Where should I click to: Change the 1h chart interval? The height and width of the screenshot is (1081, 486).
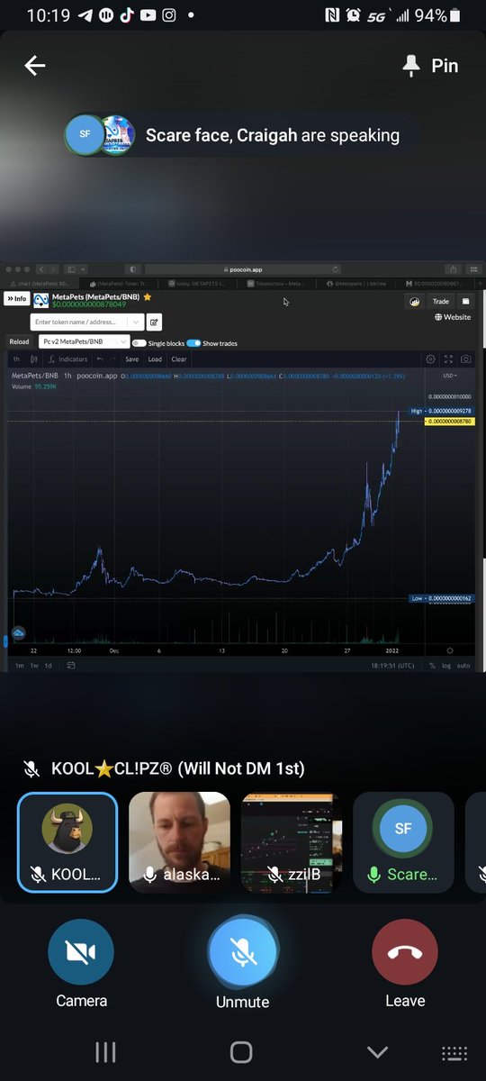coord(16,359)
